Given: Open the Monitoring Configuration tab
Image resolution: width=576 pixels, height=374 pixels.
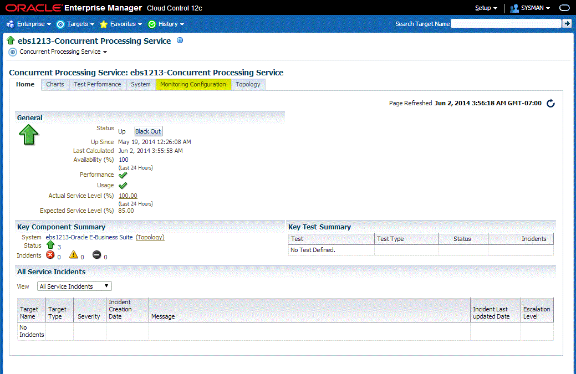Looking at the screenshot, I should tap(193, 84).
